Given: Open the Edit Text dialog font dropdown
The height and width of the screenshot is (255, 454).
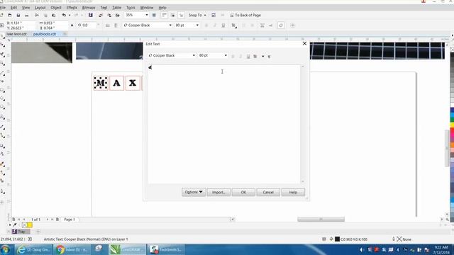Looking at the screenshot, I should (x=194, y=55).
